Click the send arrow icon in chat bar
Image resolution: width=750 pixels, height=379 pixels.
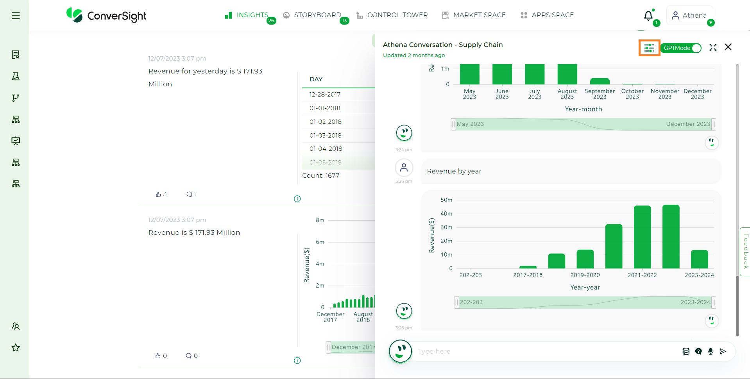pos(723,351)
